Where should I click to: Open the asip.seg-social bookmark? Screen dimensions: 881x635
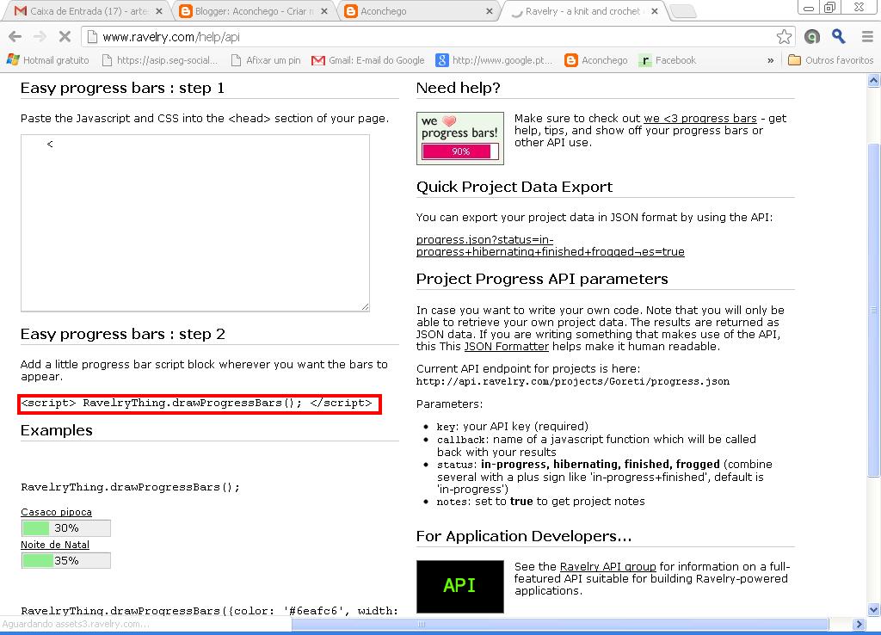coord(159,60)
